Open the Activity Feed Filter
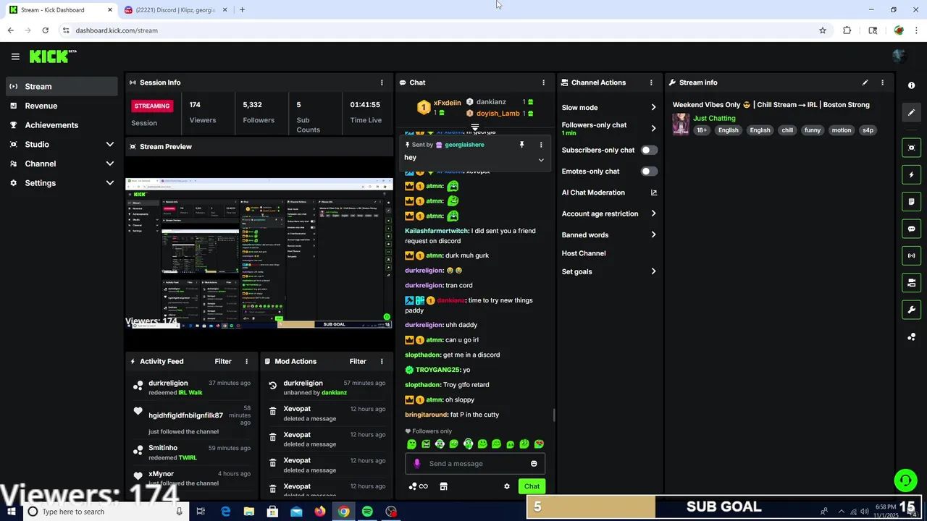927x521 pixels. click(223, 361)
